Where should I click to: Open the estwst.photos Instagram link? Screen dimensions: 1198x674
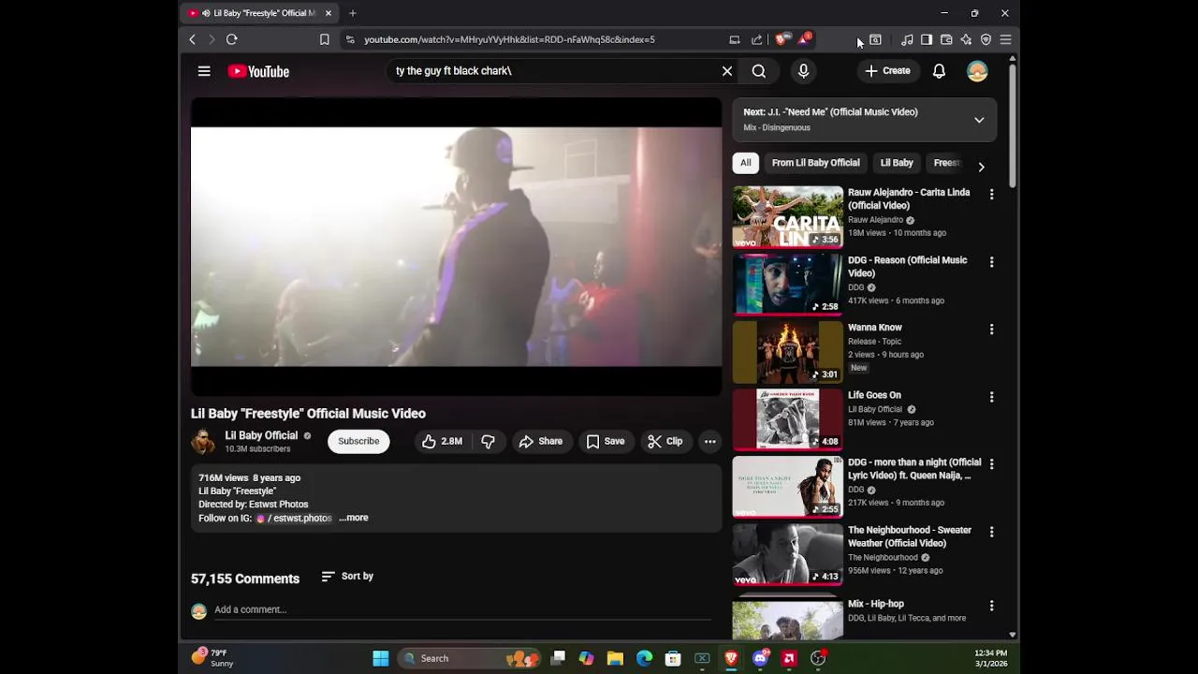pyautogui.click(x=294, y=518)
